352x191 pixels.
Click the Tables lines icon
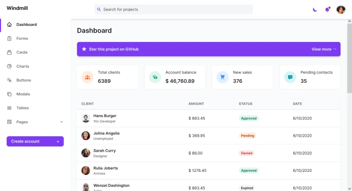coord(9,108)
